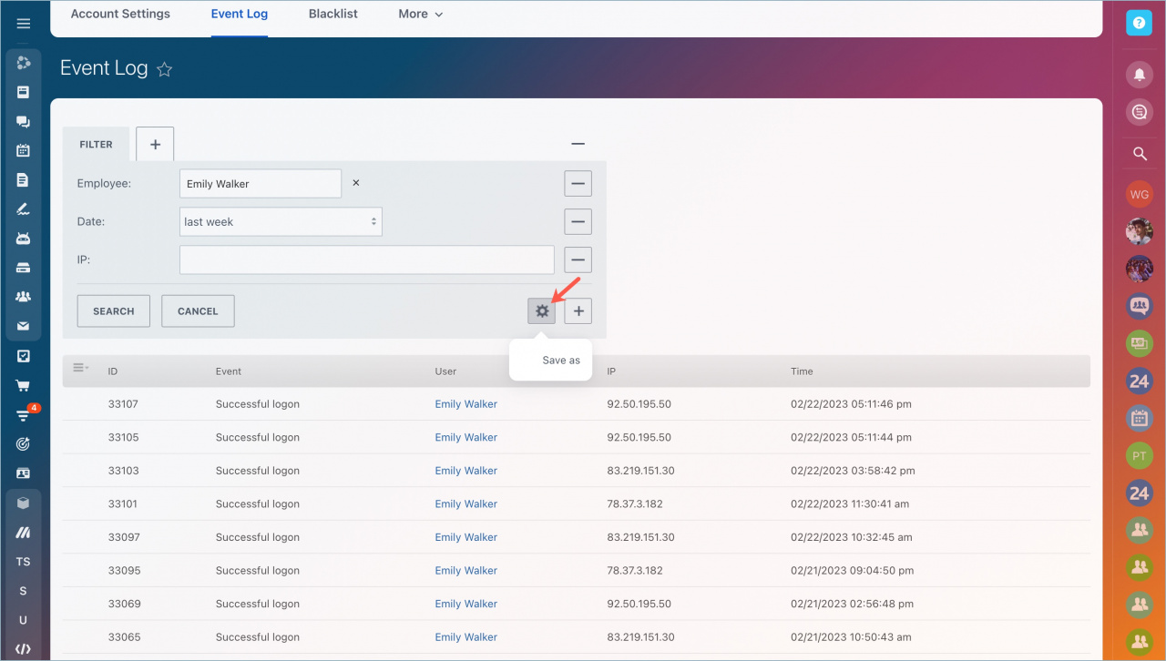Open the right sidebar search magnifier
The width and height of the screenshot is (1166, 661).
pos(1139,154)
